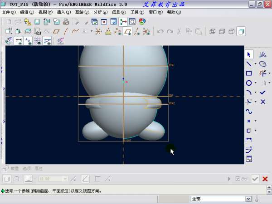Screen dimensions: 272x204
Task: Click the select arrow tool
Action: (x=249, y=54)
